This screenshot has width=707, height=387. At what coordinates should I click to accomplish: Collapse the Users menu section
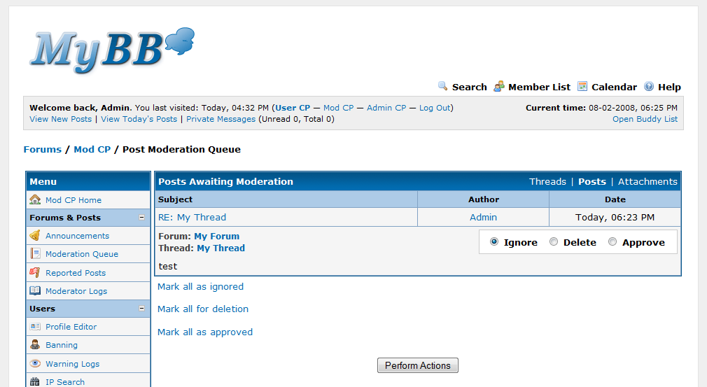pyautogui.click(x=141, y=309)
